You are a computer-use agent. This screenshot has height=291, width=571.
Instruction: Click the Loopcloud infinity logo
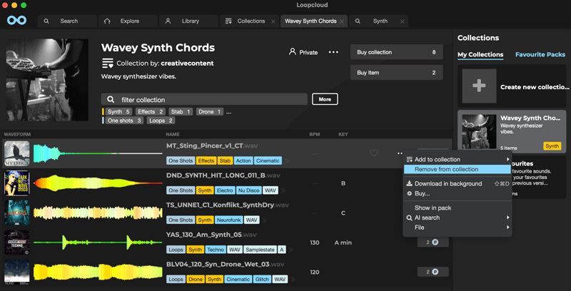16,21
